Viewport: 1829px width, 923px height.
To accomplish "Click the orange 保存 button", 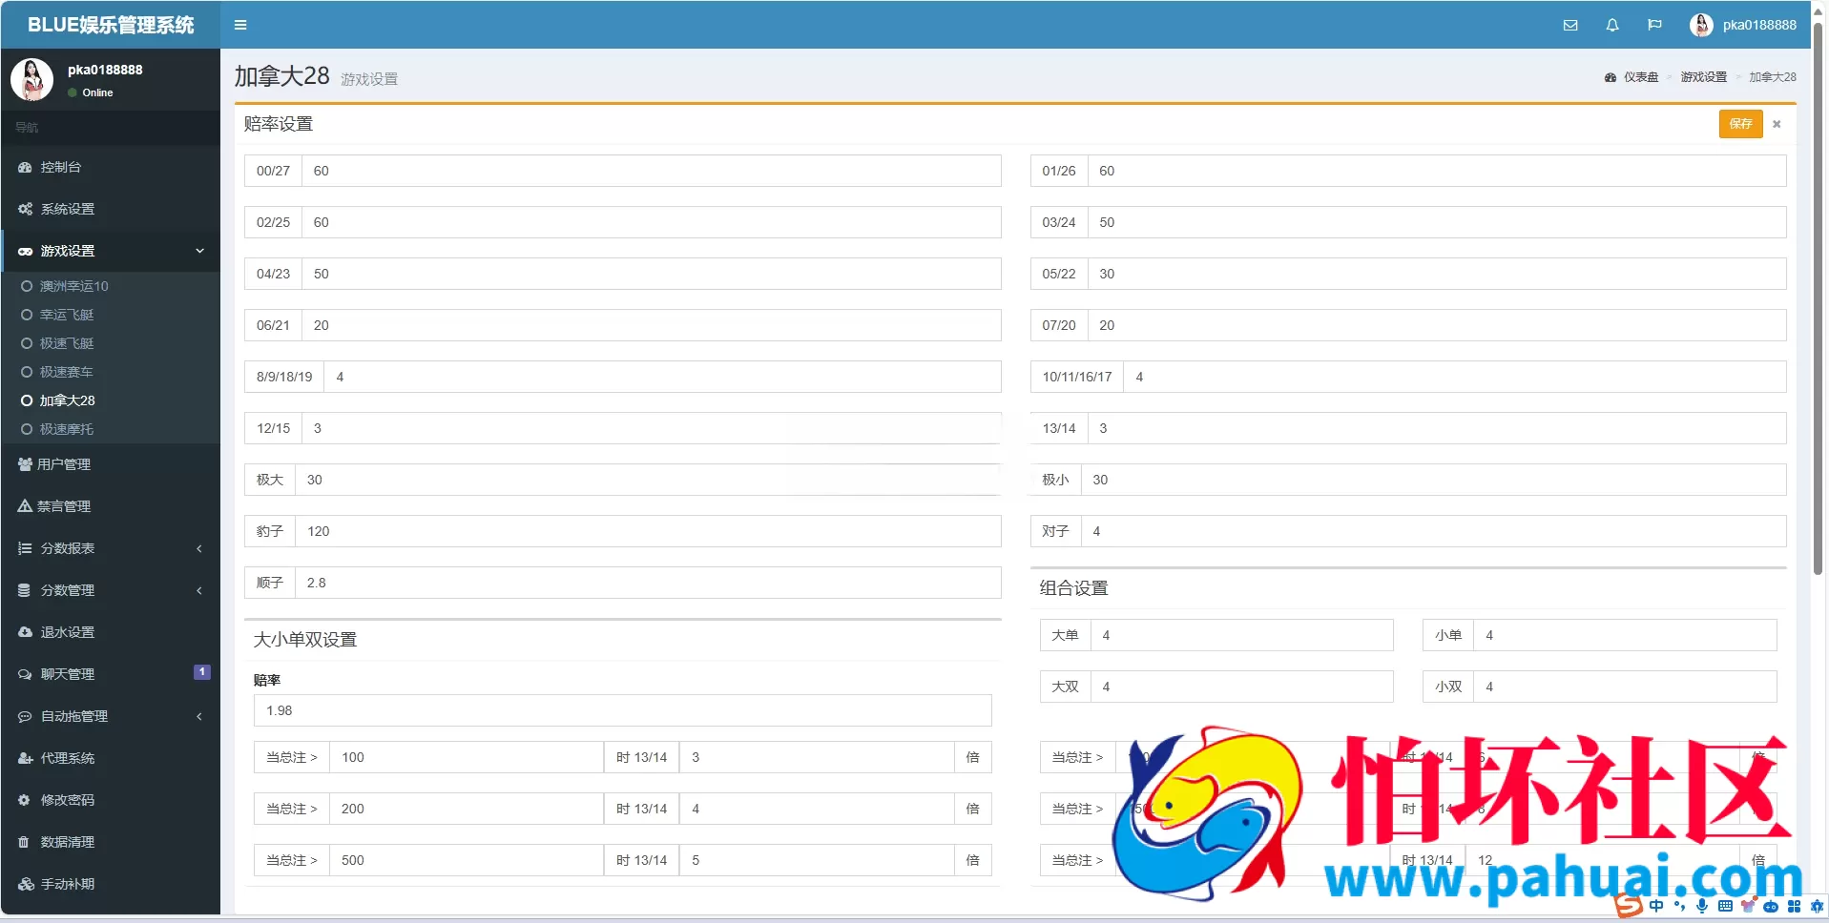I will (x=1740, y=124).
